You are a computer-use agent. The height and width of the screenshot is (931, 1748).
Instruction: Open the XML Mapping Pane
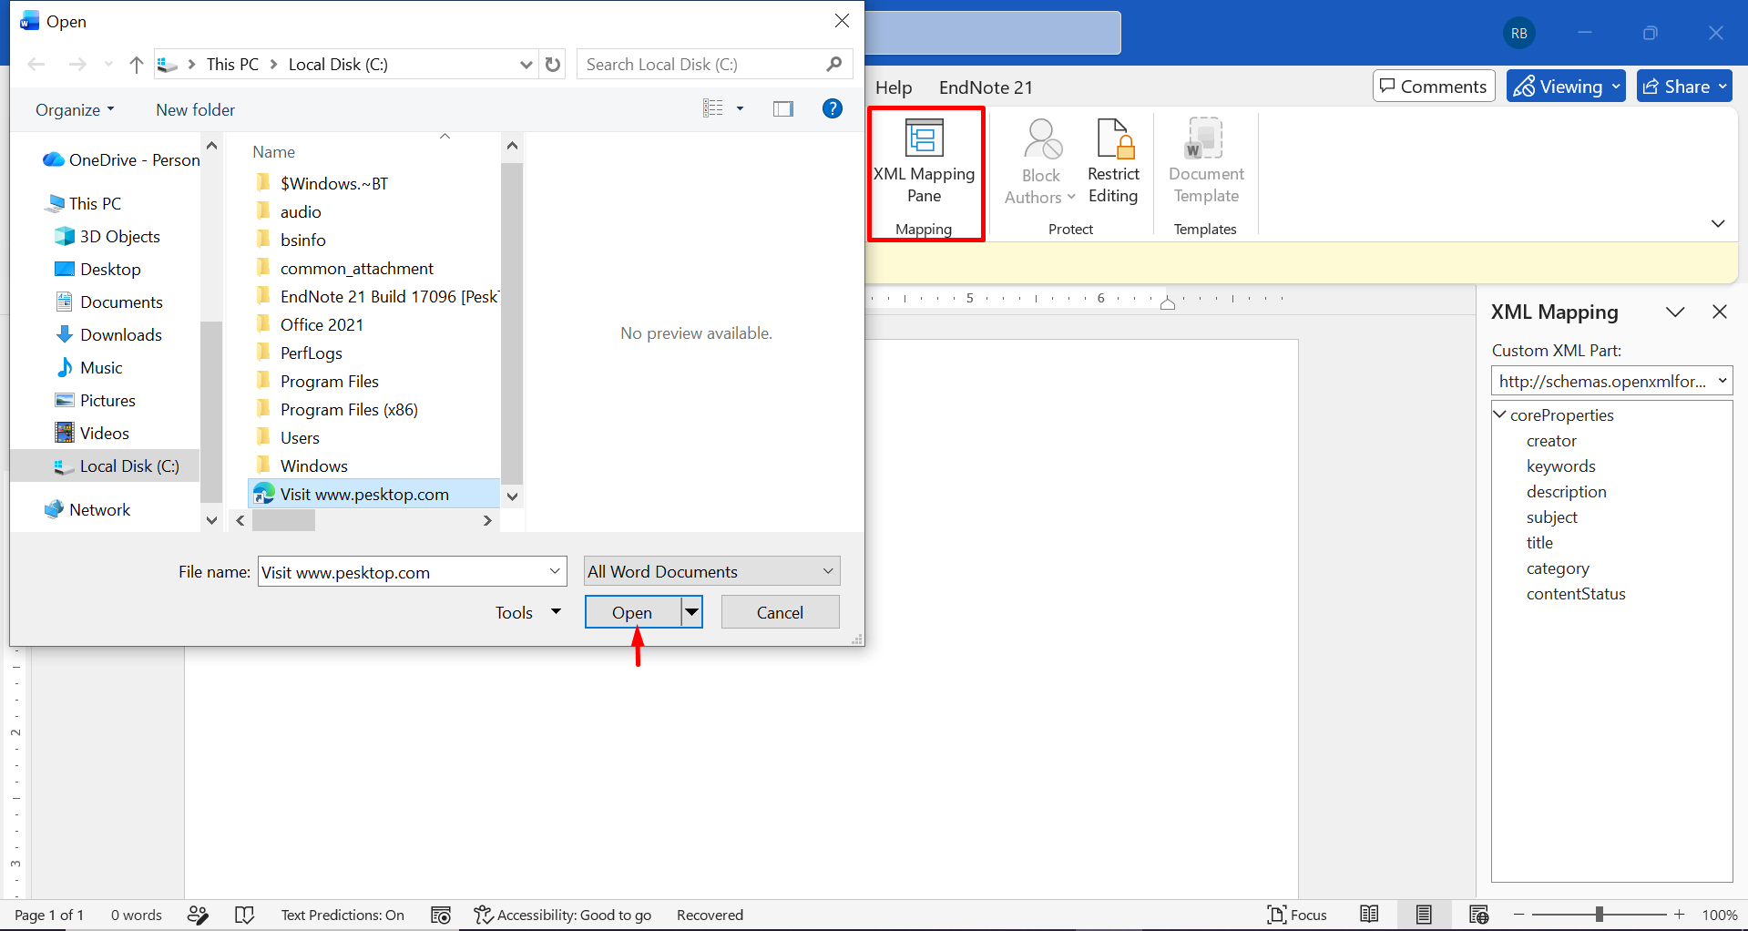(924, 161)
